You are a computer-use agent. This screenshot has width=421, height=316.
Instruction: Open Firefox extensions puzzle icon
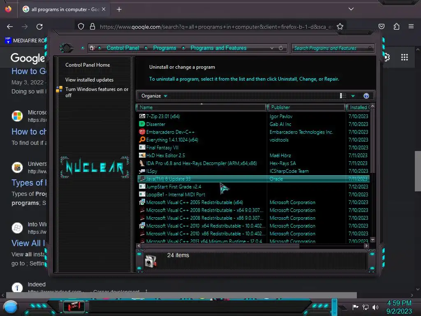pos(396,26)
